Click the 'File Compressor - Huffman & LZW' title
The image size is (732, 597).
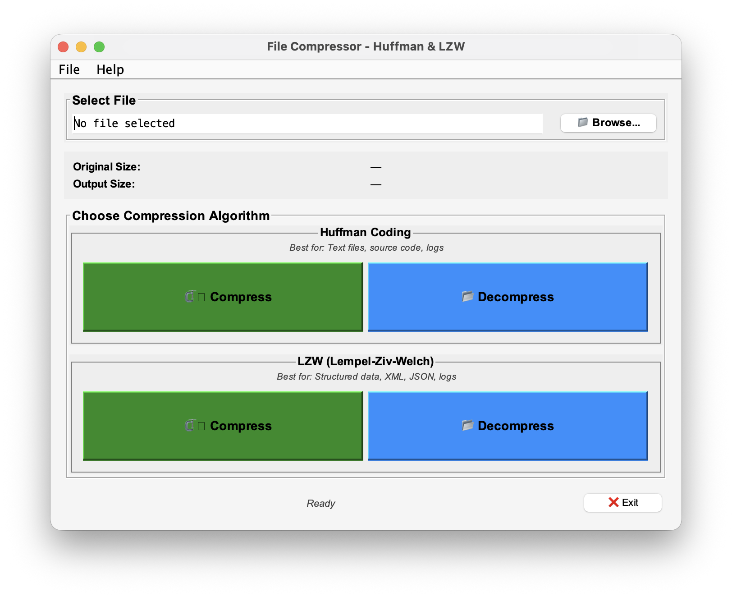click(x=366, y=46)
